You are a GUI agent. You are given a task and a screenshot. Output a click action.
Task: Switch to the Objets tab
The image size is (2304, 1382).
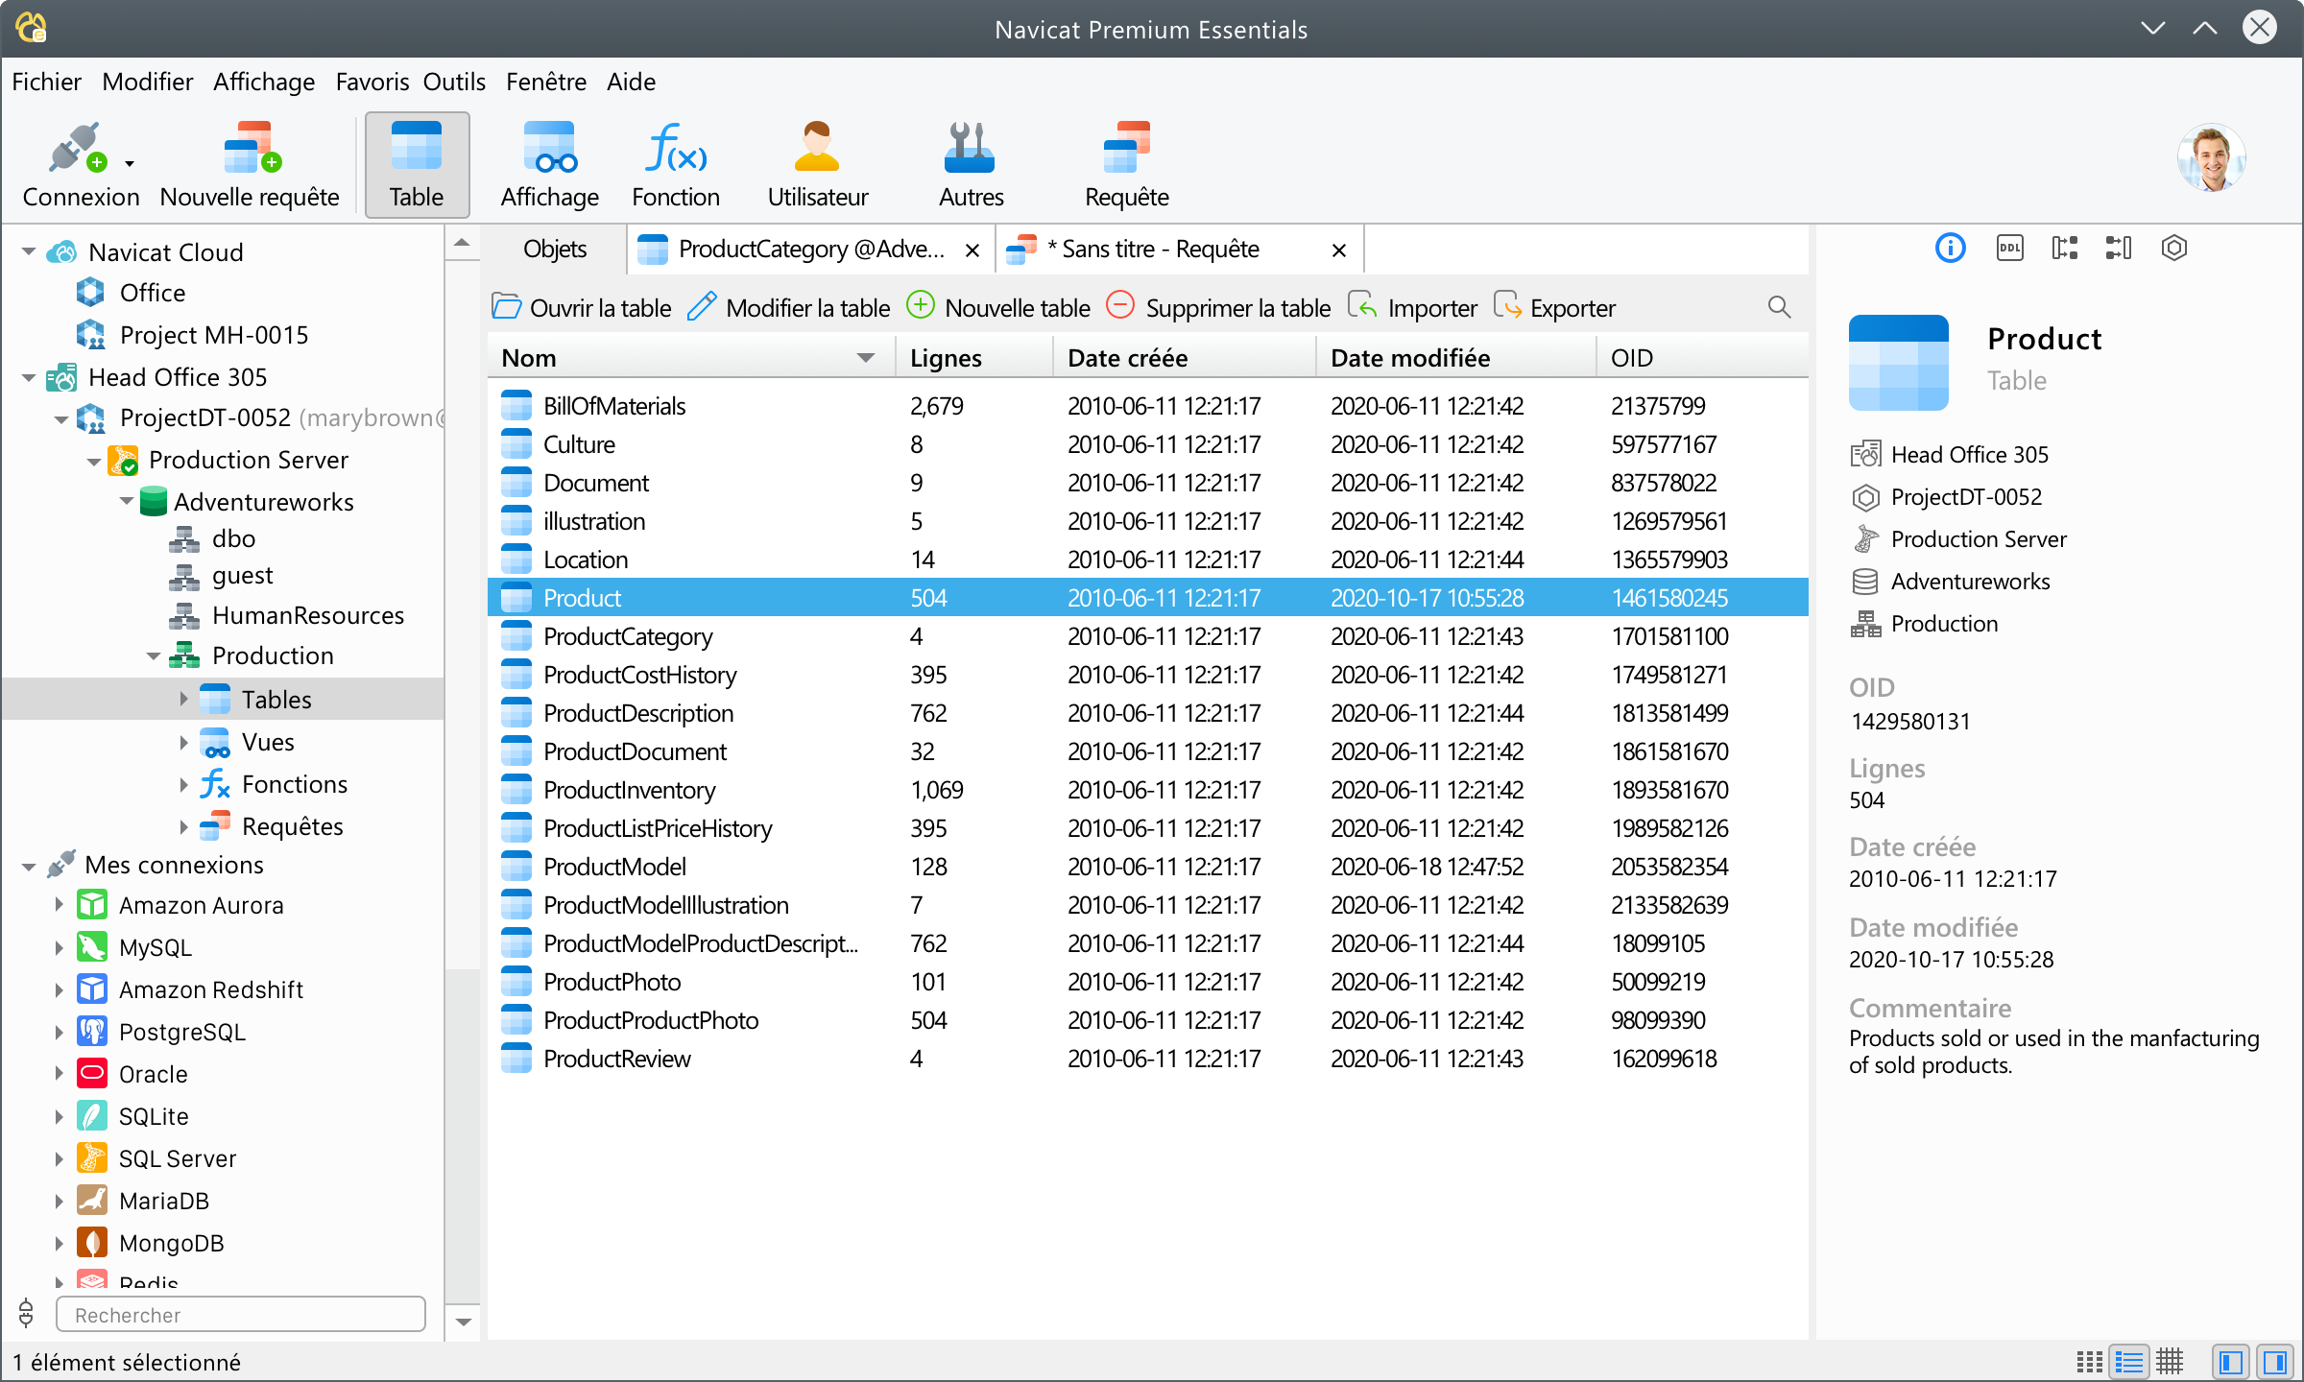point(555,250)
